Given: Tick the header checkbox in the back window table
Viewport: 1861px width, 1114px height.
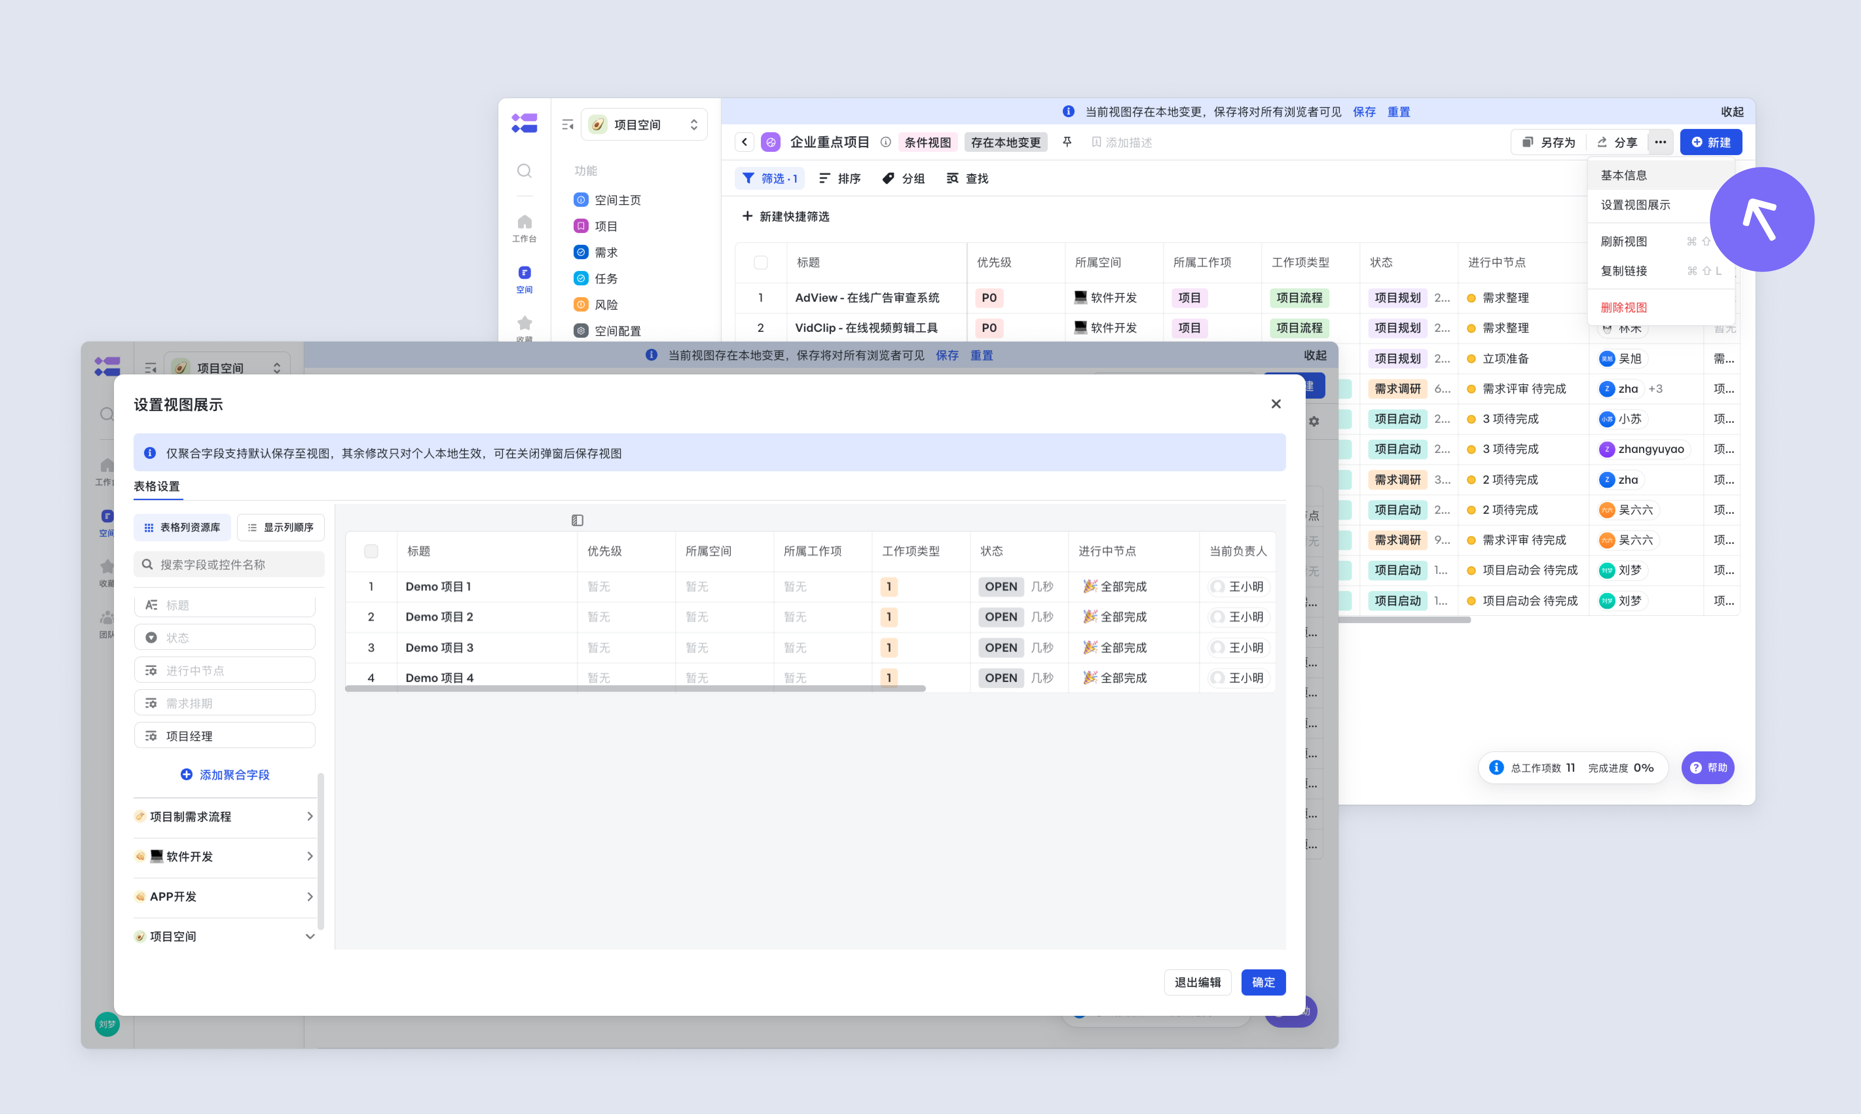Looking at the screenshot, I should 761,263.
